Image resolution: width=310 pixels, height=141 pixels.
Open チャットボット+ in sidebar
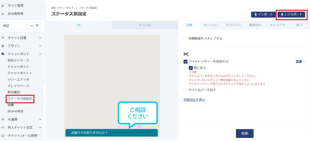[20, 73]
